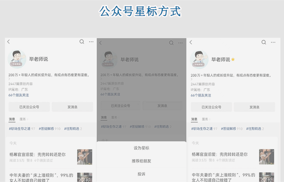This screenshot has height=182, width=284.
Task: Click account description text in right screen
Action: tap(231, 75)
